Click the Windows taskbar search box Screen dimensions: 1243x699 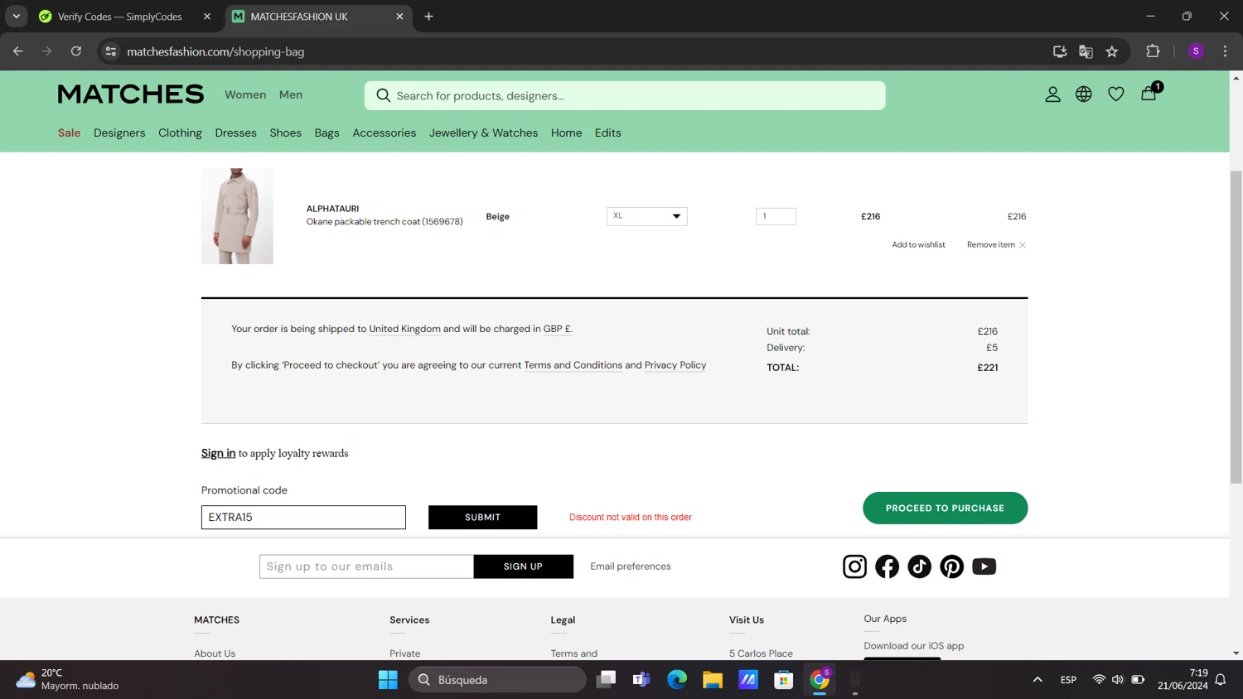tap(497, 680)
